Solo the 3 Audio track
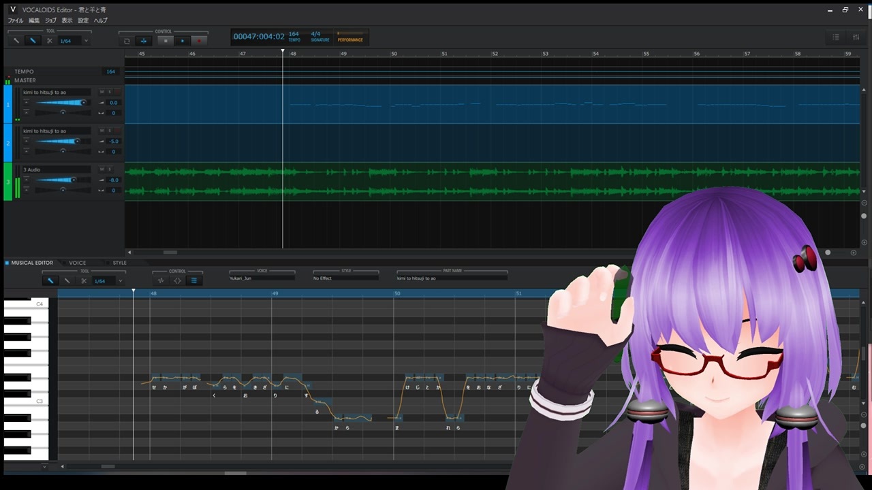This screenshot has height=490, width=872. [x=109, y=169]
